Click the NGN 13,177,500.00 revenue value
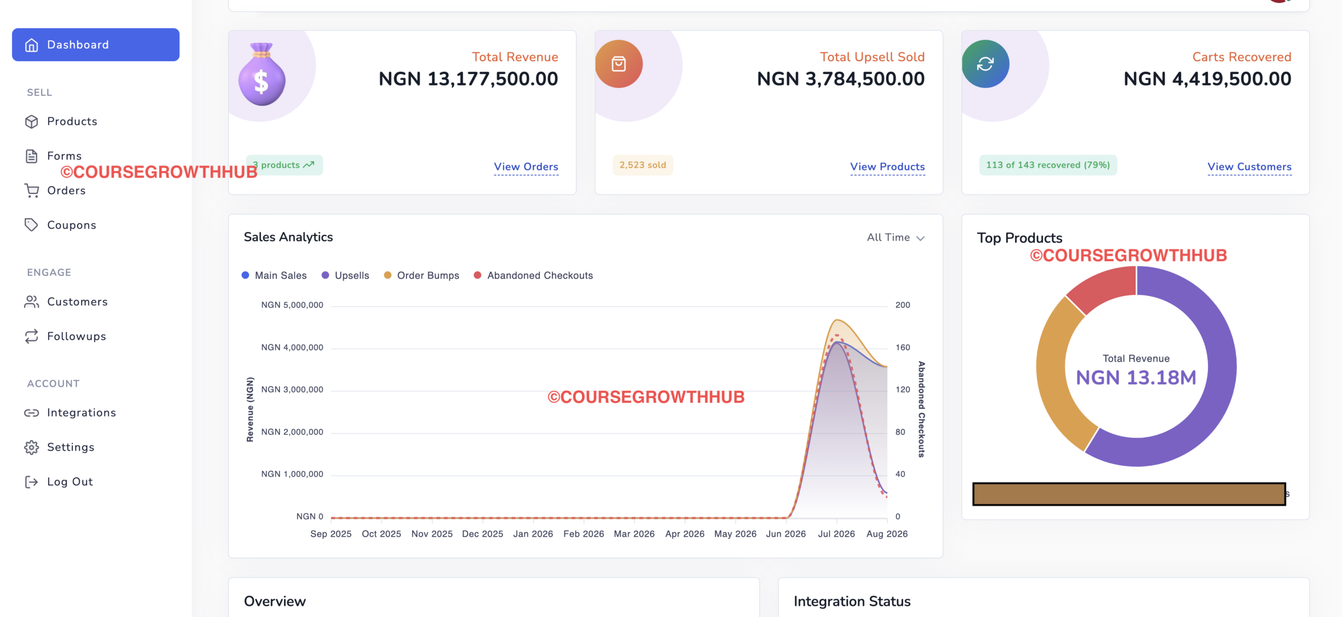 tap(468, 79)
